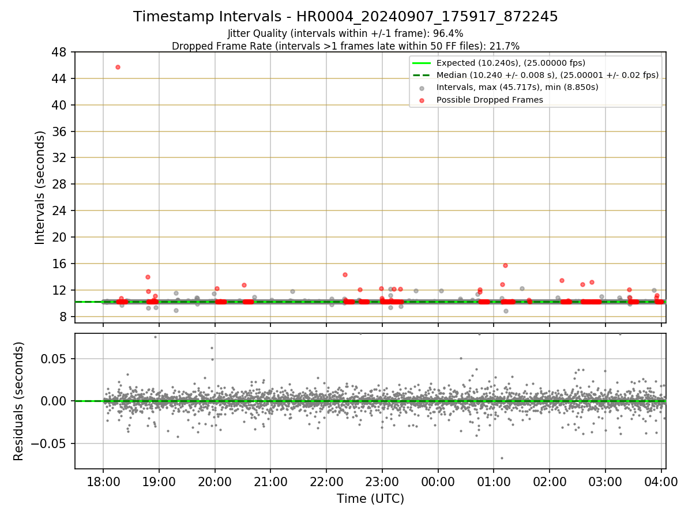
Task: Click the 'Time (UTC)' x-axis label
Action: click(370, 498)
